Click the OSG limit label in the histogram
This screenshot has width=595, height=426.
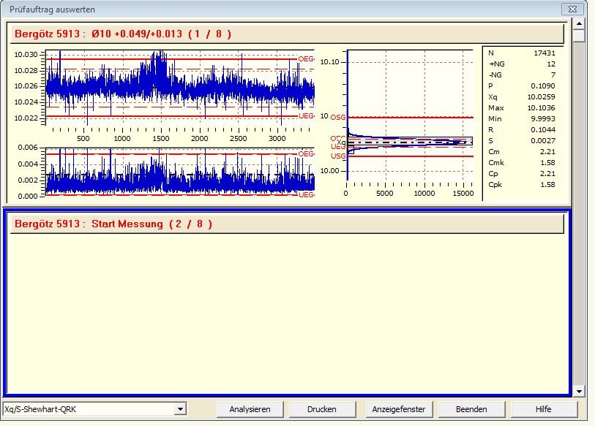pos(337,117)
